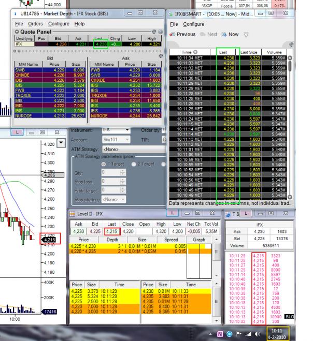The height and width of the screenshot is (341, 313).
Task: Select the 2 Target radio button
Action: 134,164
